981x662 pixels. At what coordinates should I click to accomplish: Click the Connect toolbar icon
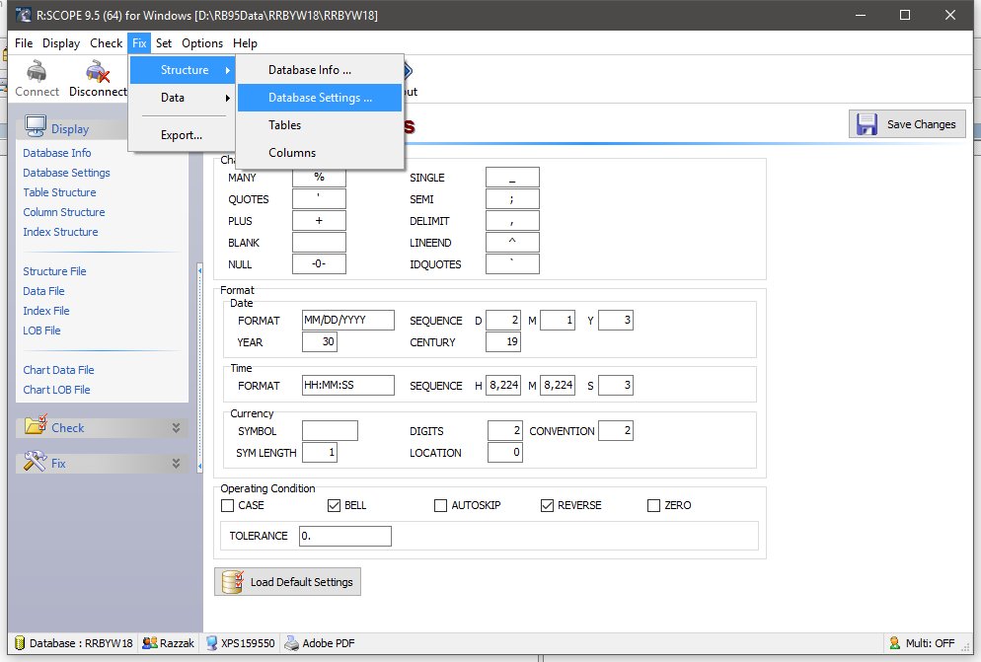[37, 72]
